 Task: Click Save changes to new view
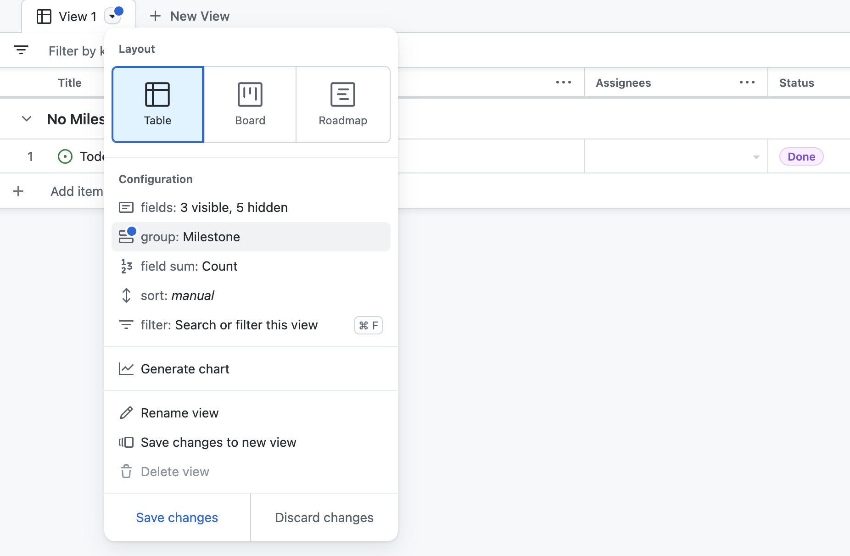pos(251,442)
